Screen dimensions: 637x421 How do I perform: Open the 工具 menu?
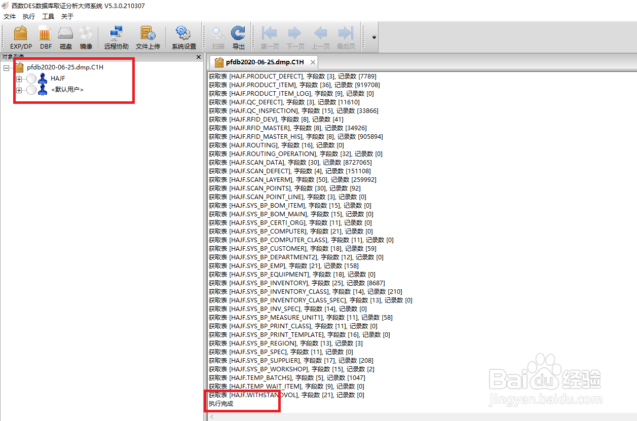[x=48, y=17]
